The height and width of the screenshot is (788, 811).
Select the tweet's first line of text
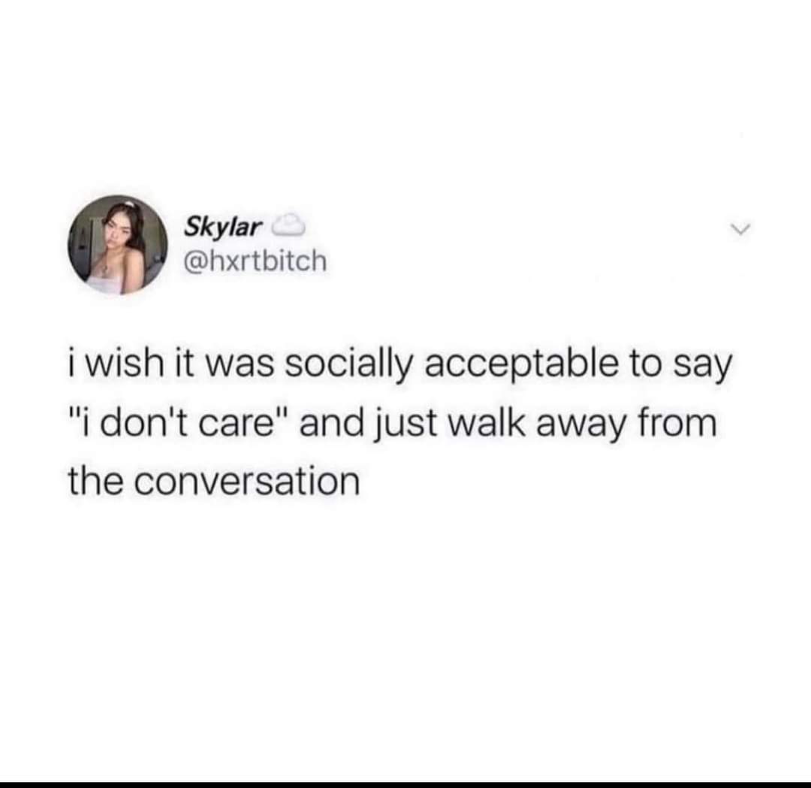pyautogui.click(x=400, y=364)
